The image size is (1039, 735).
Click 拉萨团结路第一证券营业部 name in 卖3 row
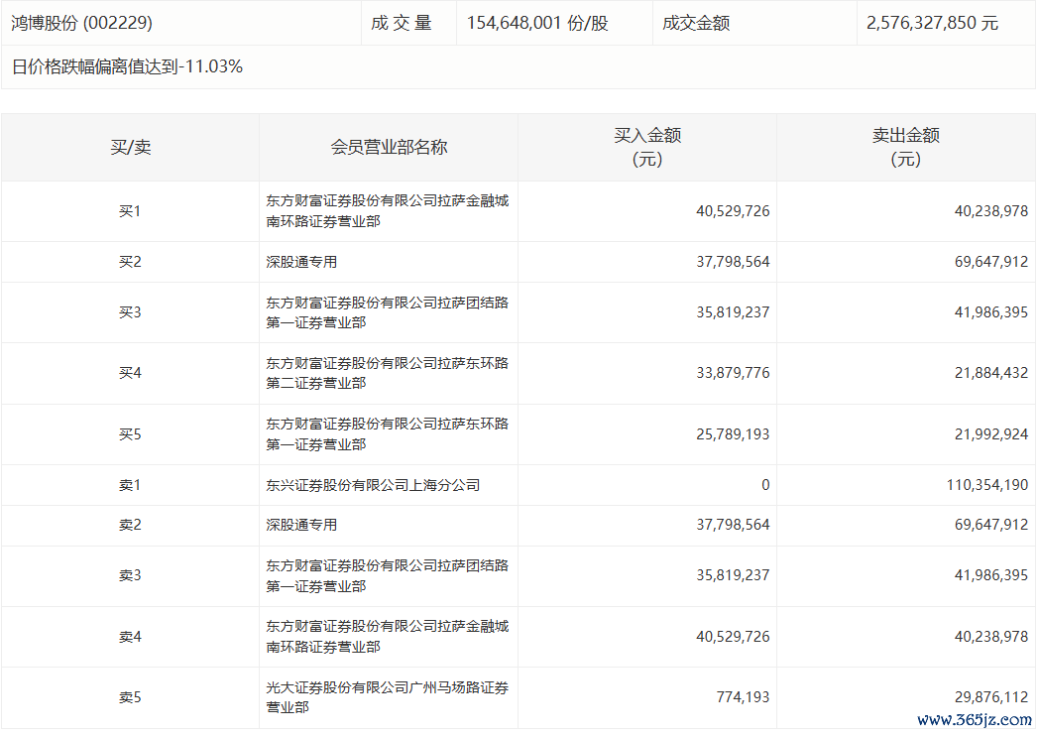coord(388,575)
